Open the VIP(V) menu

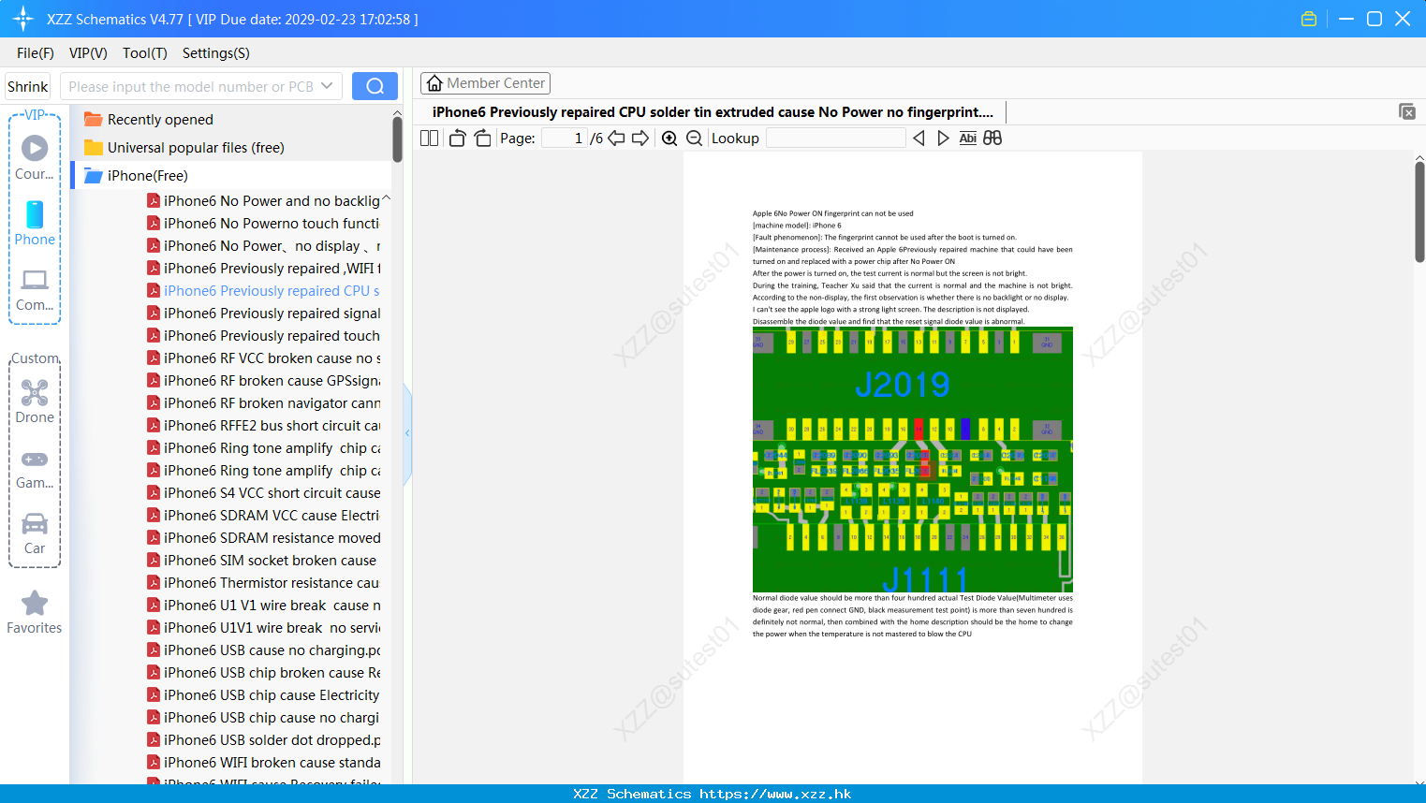tap(88, 52)
